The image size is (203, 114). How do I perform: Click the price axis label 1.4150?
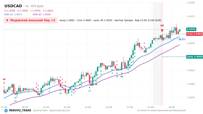[191, 3]
